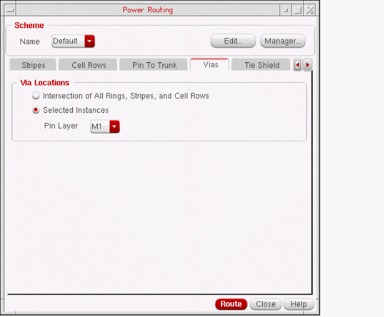This screenshot has width=384, height=317.
Task: Click the Scheme group heading
Action: point(29,25)
